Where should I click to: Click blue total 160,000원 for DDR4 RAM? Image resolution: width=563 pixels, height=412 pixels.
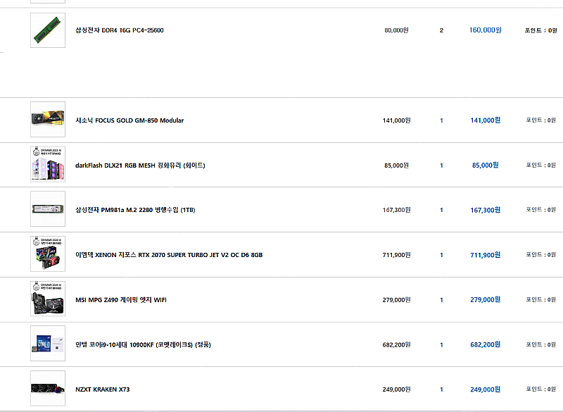(486, 30)
